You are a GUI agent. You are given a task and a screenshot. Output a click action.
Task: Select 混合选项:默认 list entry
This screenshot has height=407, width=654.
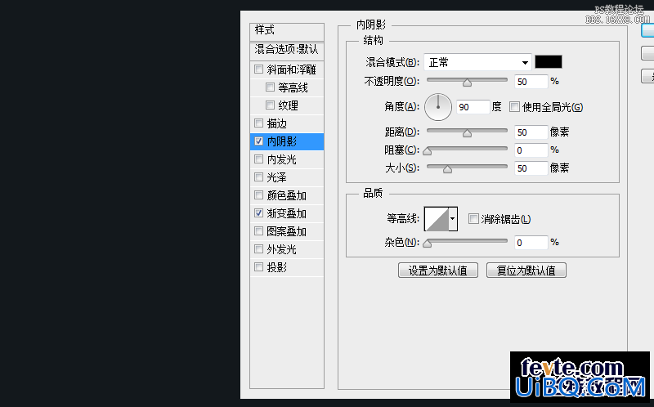287,50
